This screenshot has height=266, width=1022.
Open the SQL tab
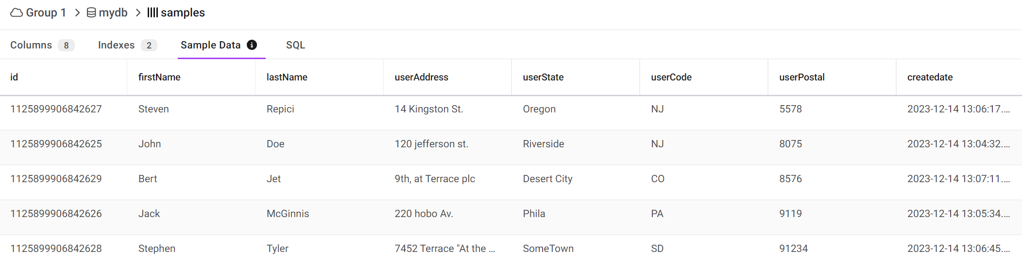pyautogui.click(x=295, y=45)
